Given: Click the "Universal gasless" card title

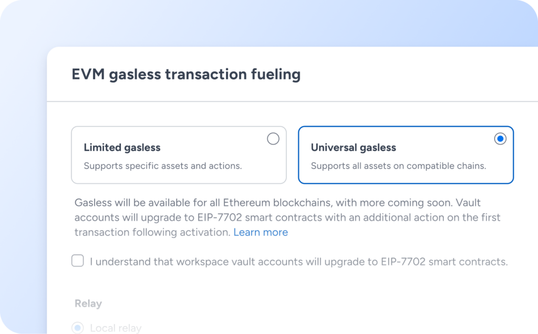Looking at the screenshot, I should pos(353,148).
